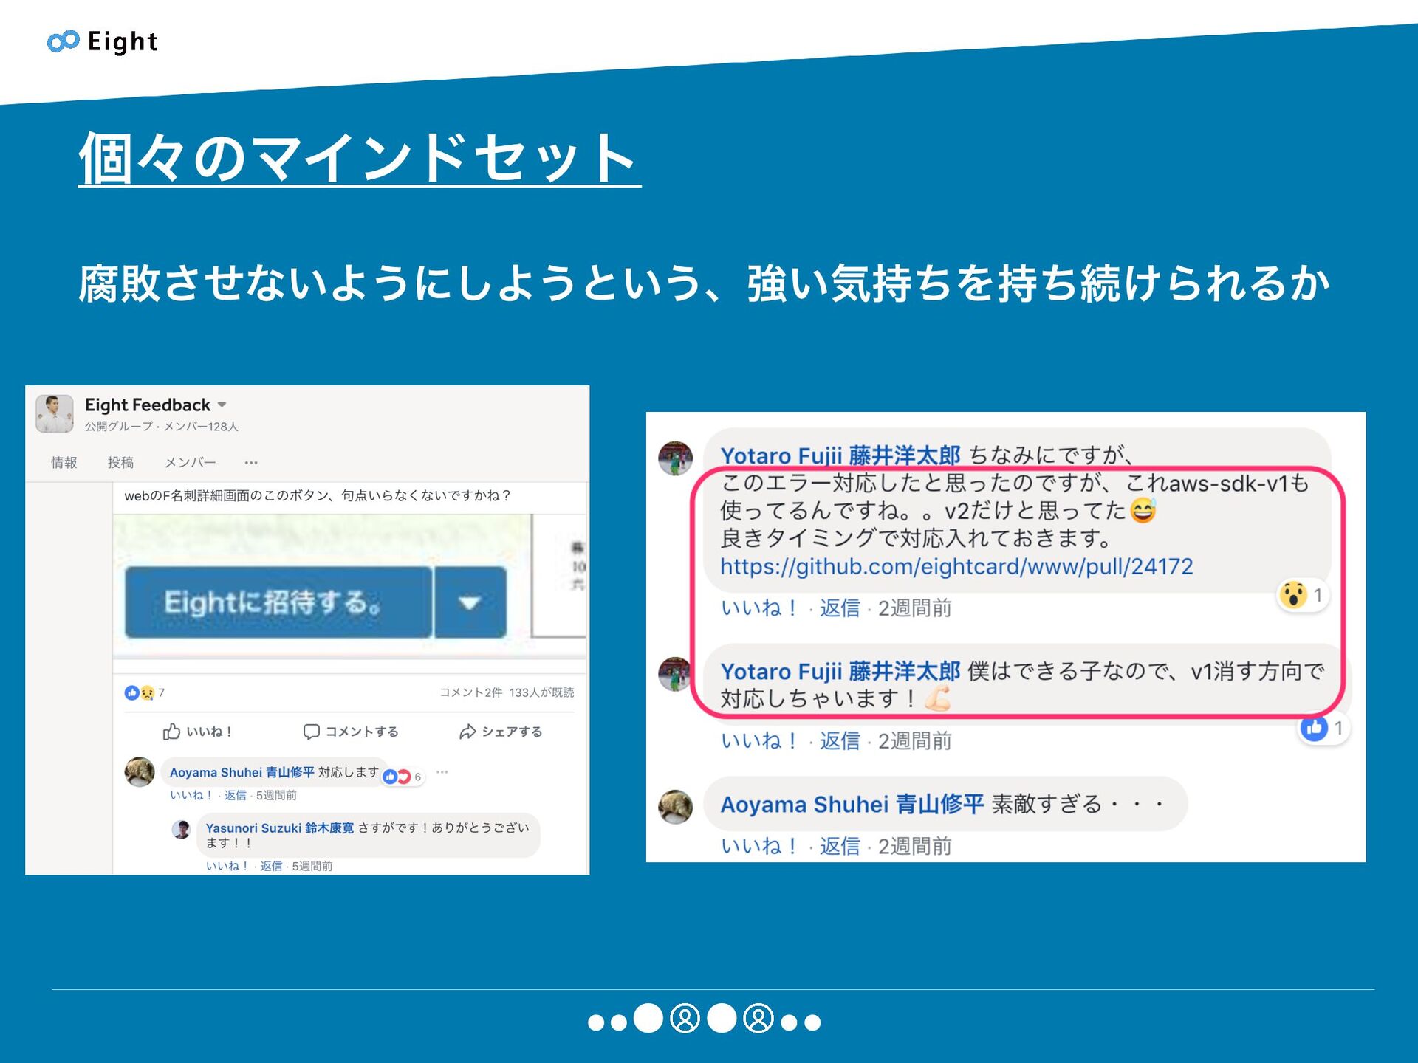Open the group tabs more-options ellipsis
1418x1063 pixels.
(251, 463)
